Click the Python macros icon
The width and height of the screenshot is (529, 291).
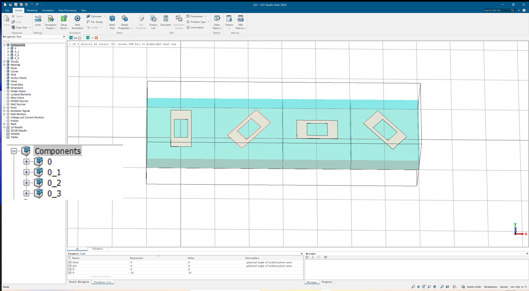229,18
